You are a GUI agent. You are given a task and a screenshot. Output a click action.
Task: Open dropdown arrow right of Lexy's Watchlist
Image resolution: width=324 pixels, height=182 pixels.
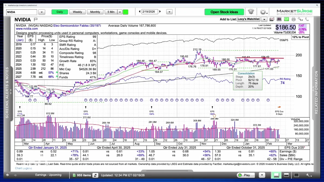point(264,19)
